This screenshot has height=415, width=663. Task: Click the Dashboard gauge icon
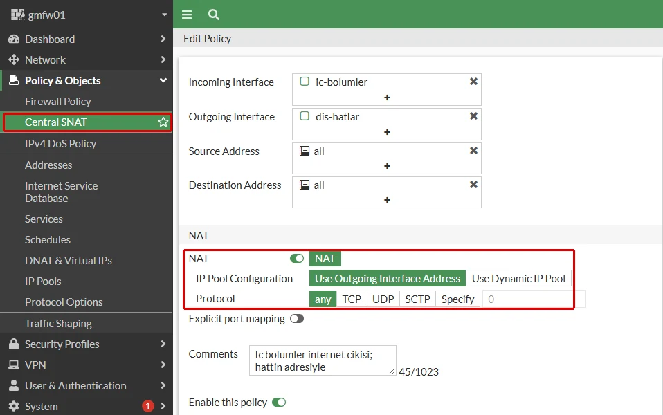pyautogui.click(x=14, y=39)
